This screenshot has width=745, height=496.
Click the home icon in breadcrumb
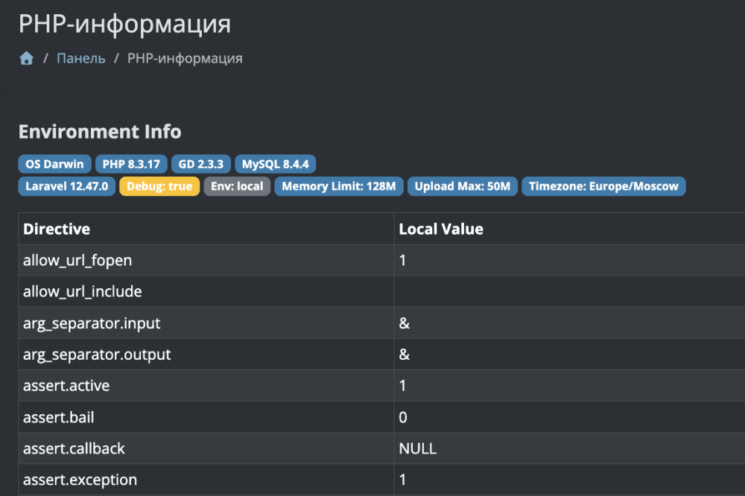point(27,58)
